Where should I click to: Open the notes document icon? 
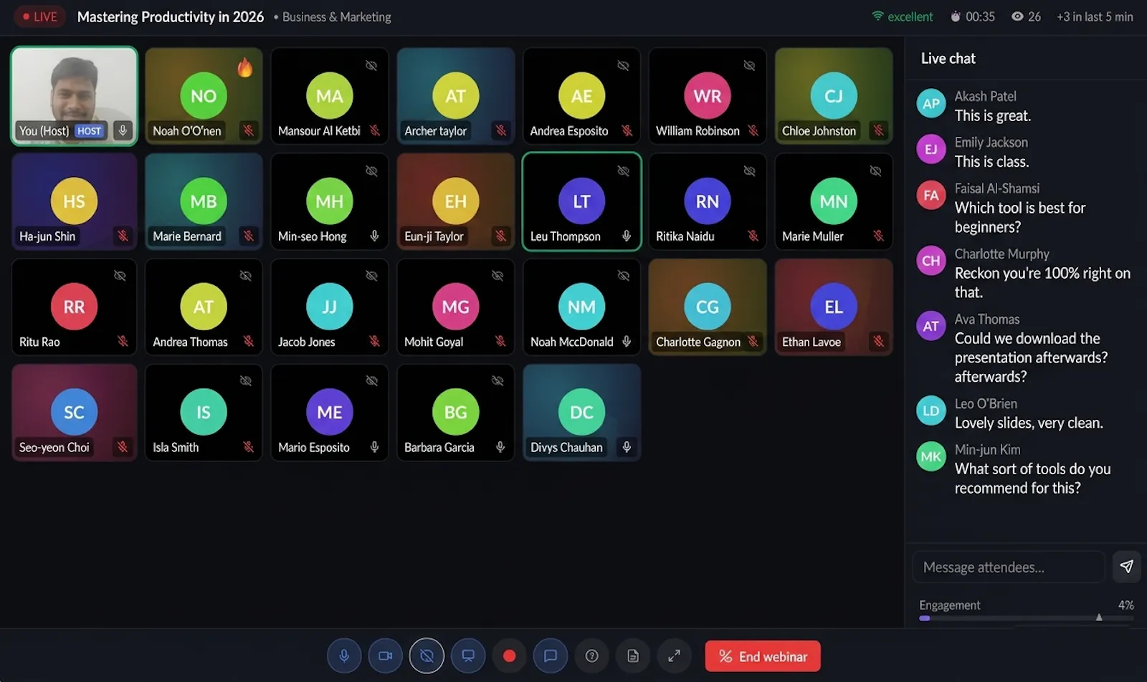click(633, 655)
